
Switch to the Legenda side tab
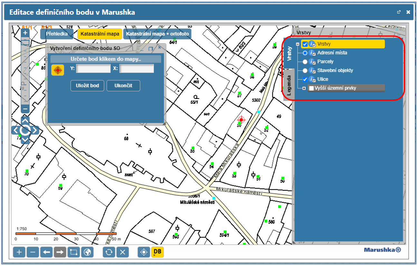click(289, 85)
